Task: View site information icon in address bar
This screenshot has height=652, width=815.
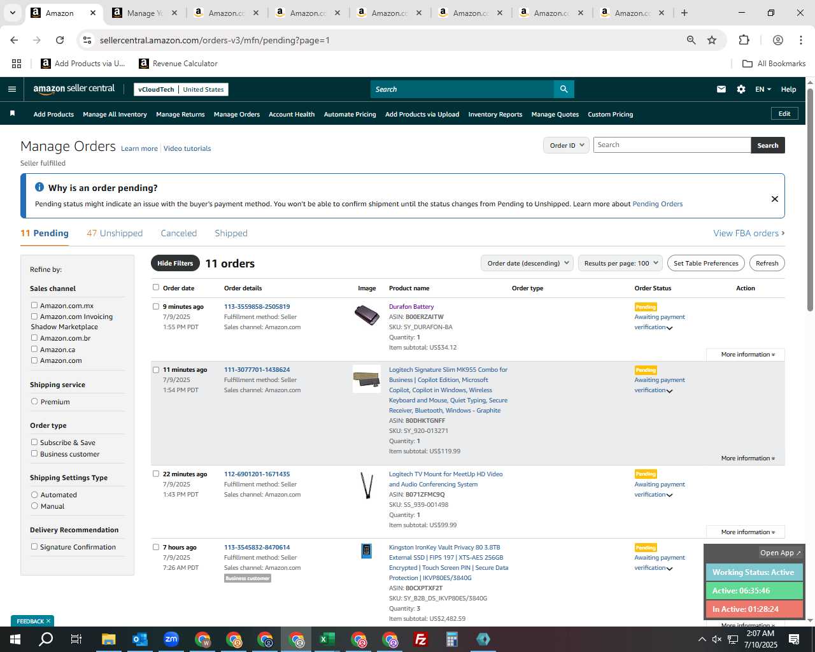Action: pos(87,40)
